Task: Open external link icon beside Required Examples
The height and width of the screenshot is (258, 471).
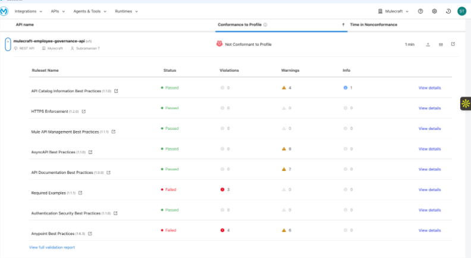Action: (80, 193)
